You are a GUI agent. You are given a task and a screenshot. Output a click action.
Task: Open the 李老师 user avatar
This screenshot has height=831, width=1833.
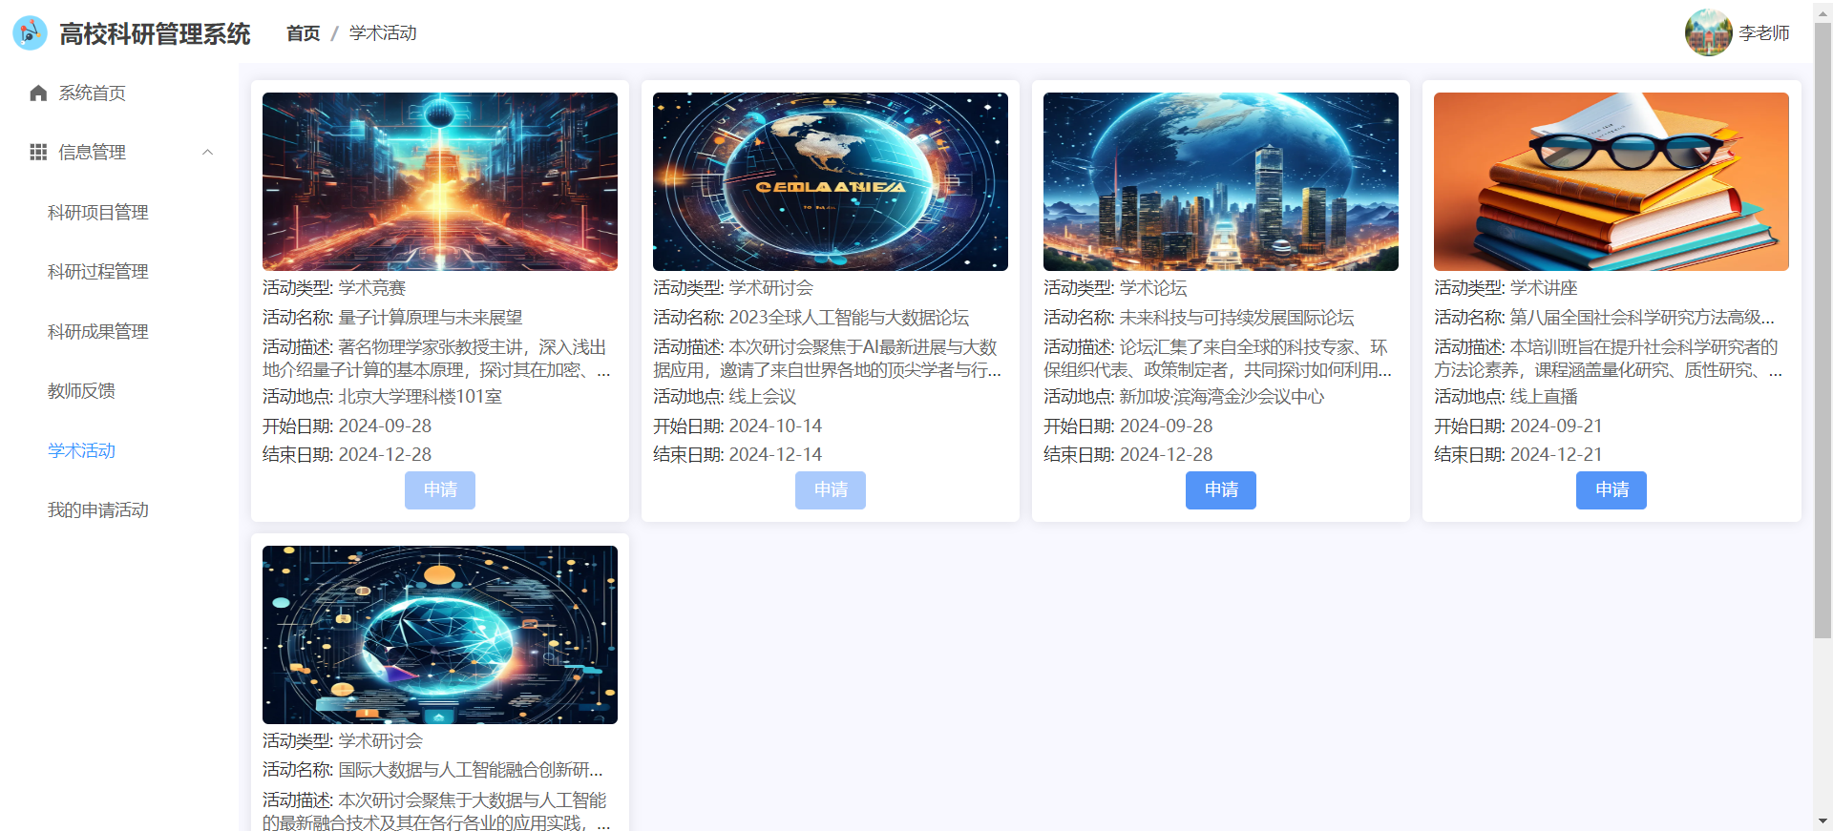pos(1708,33)
